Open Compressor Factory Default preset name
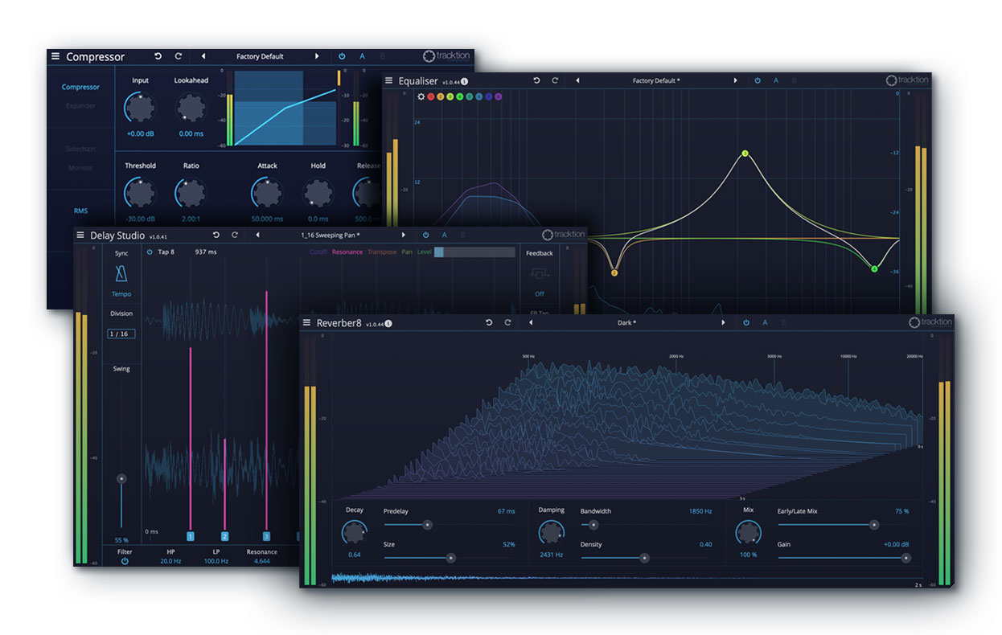This screenshot has height=635, width=1002. (260, 56)
